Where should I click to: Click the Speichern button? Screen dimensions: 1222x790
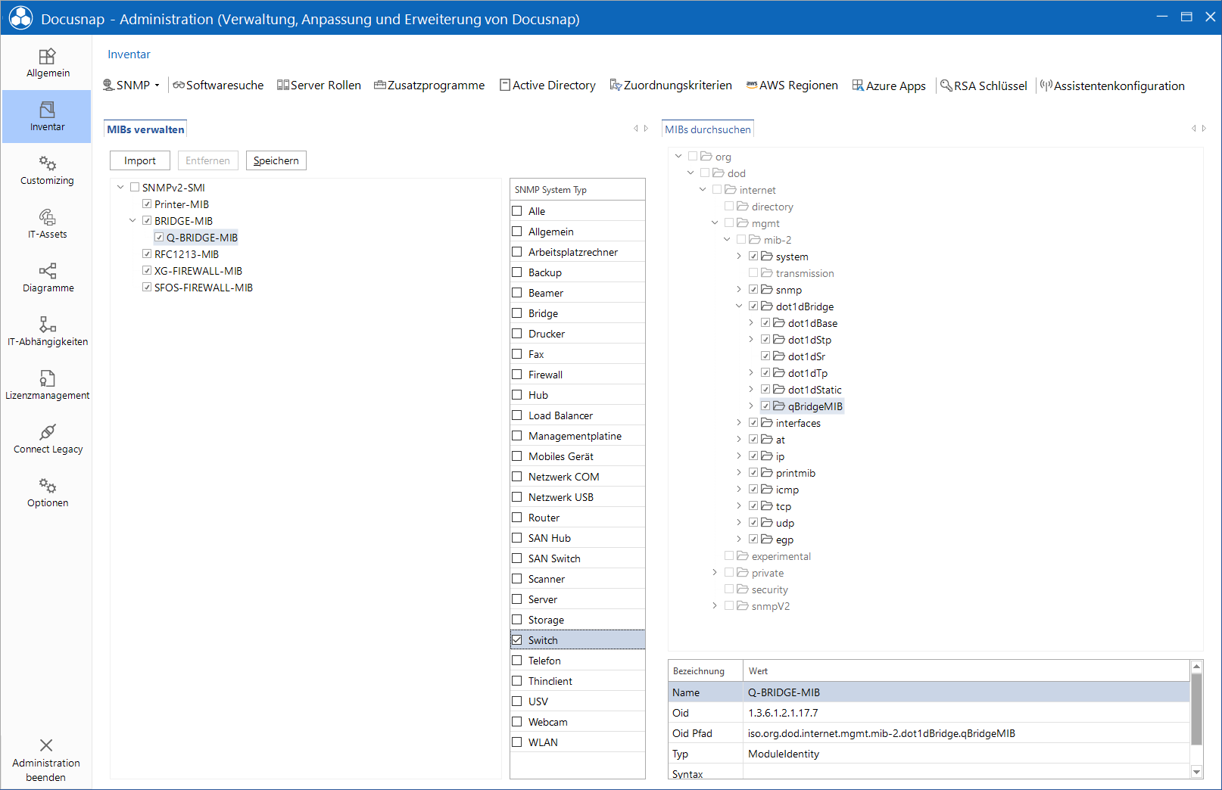[276, 160]
